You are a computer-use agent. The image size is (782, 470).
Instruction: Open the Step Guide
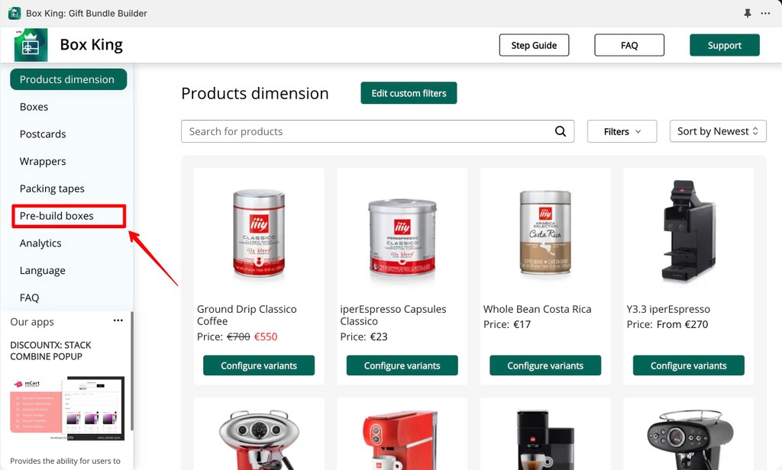click(534, 45)
